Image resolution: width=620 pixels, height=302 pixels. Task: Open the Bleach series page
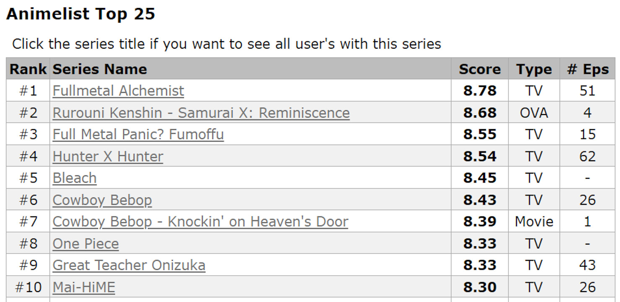click(x=75, y=178)
